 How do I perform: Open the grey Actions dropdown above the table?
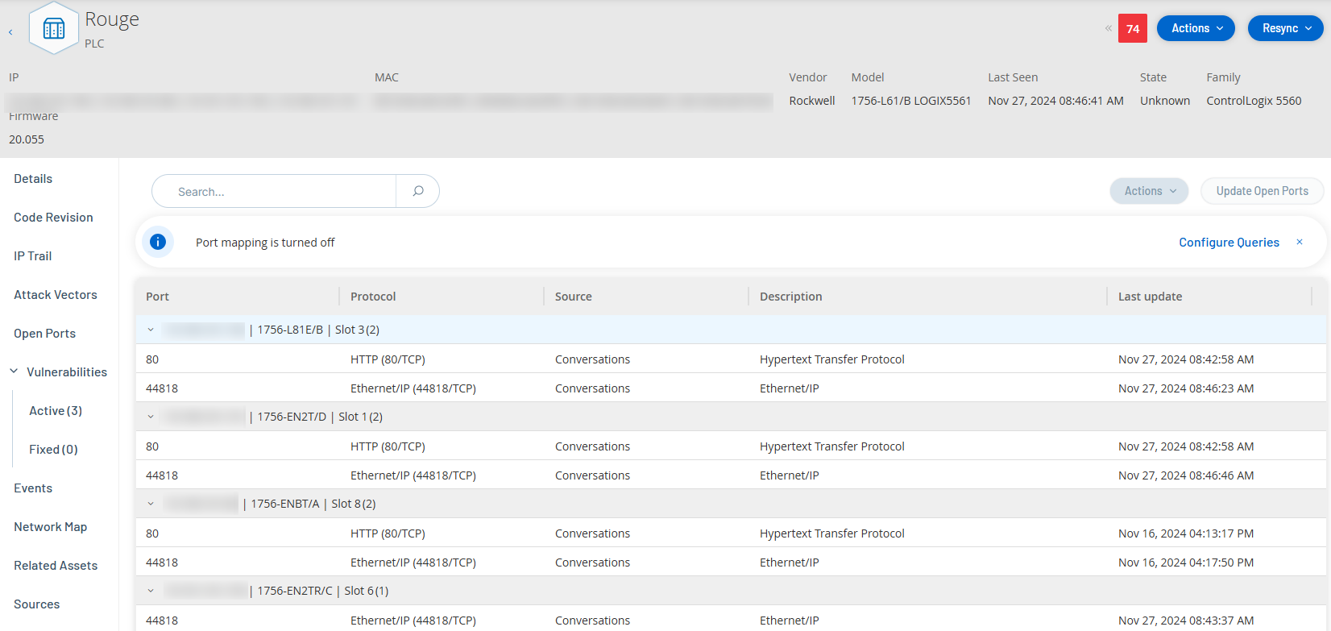[1149, 191]
